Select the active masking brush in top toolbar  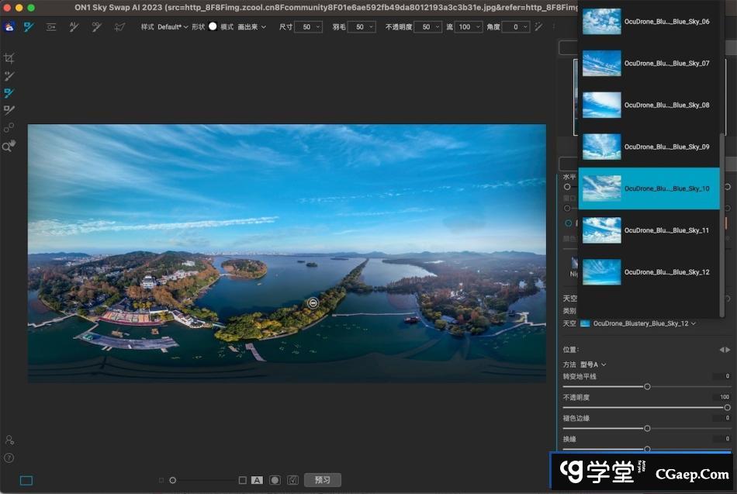[x=29, y=26]
